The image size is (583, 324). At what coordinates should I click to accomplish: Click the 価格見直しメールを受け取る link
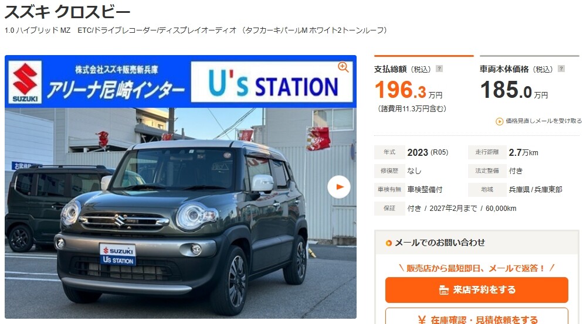pos(543,121)
